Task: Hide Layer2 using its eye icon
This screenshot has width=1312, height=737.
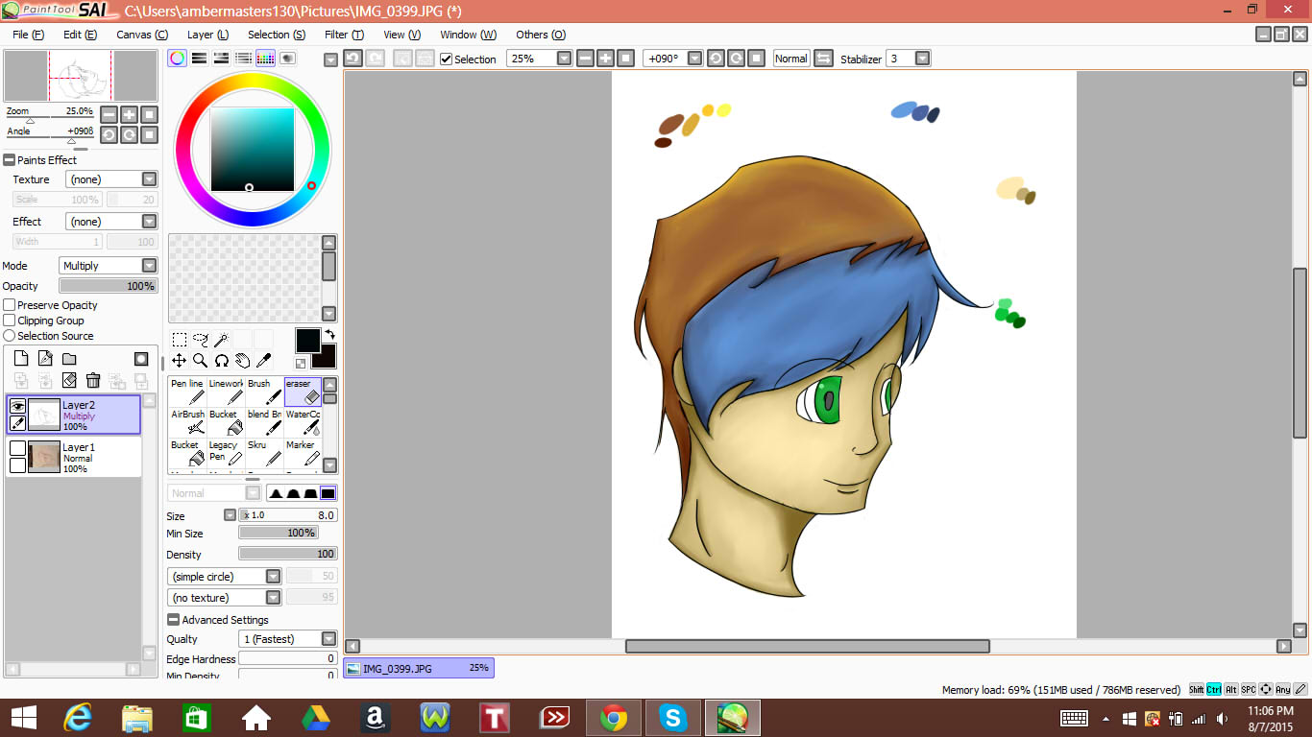Action: (17, 406)
